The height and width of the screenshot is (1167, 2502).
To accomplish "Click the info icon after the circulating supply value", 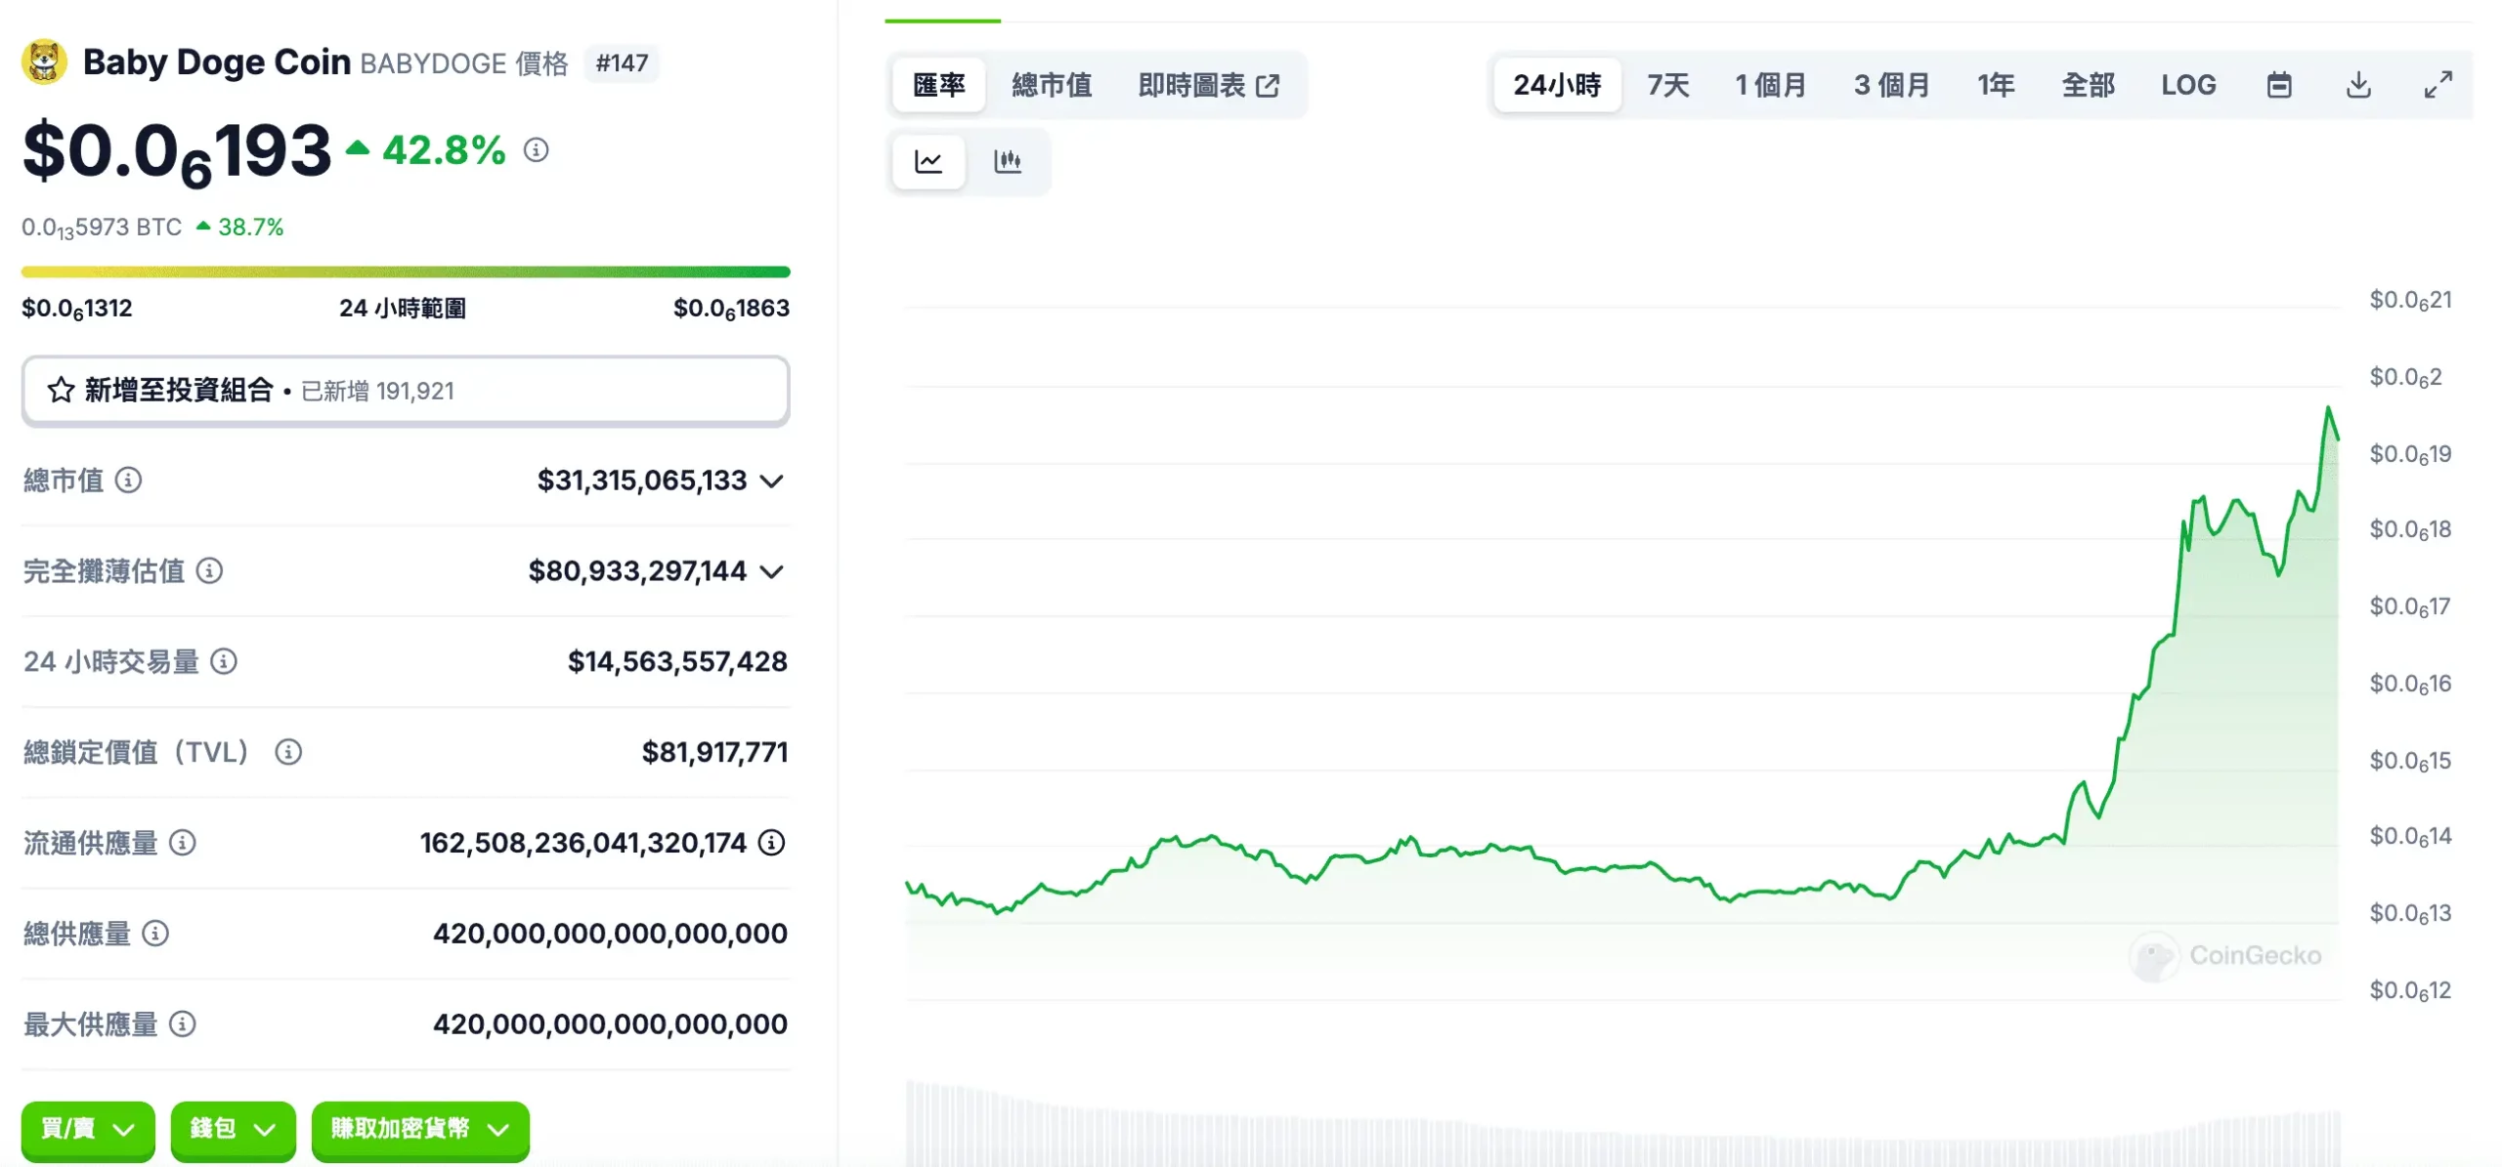I will coord(771,842).
